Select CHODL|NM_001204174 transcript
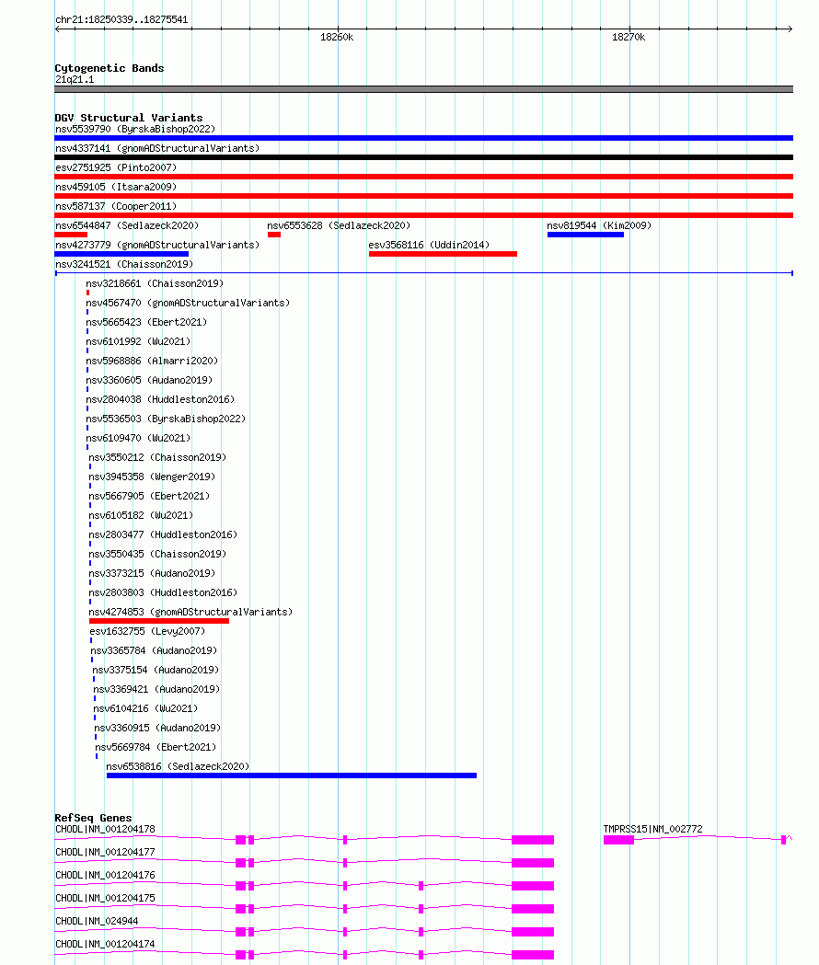This screenshot has height=965, width=819. click(105, 944)
